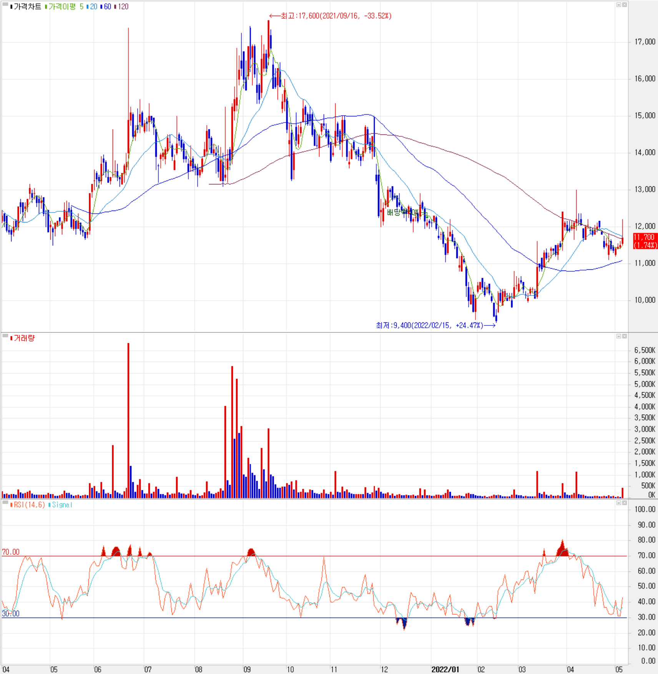This screenshot has width=658, height=674.
Task: Click the 30.00 RSI oversold level label
Action: click(11, 614)
